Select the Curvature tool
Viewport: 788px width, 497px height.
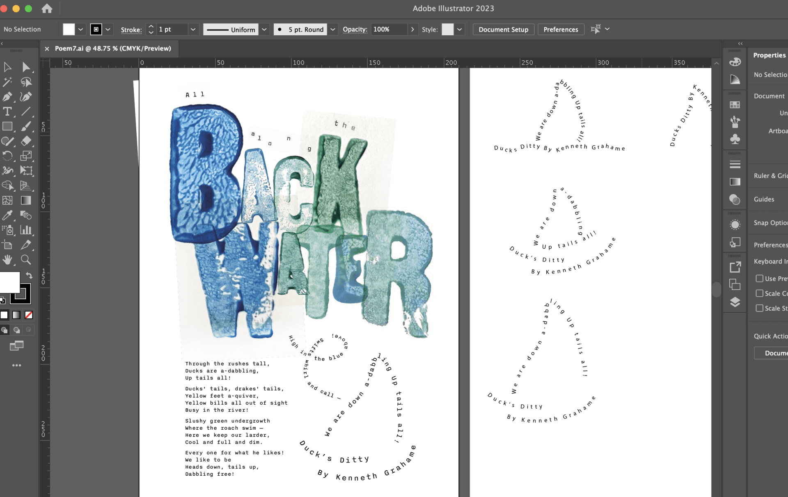tap(26, 97)
